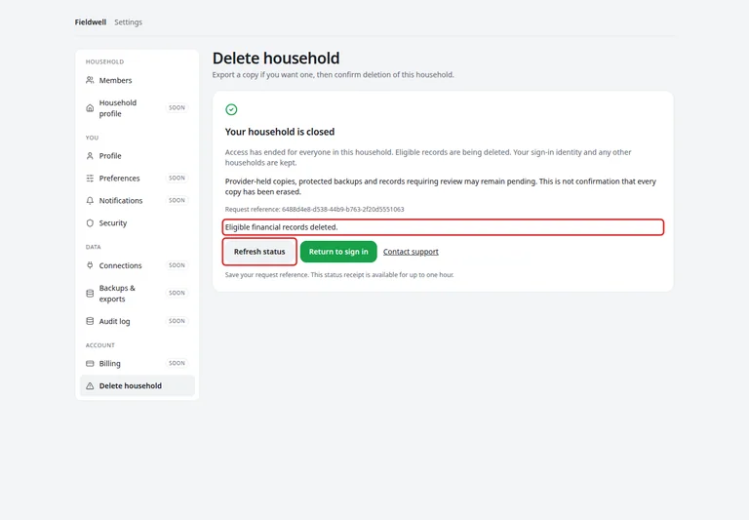Viewport: 749px width, 520px height.
Task: Click the Connections plug icon
Action: pos(90,265)
